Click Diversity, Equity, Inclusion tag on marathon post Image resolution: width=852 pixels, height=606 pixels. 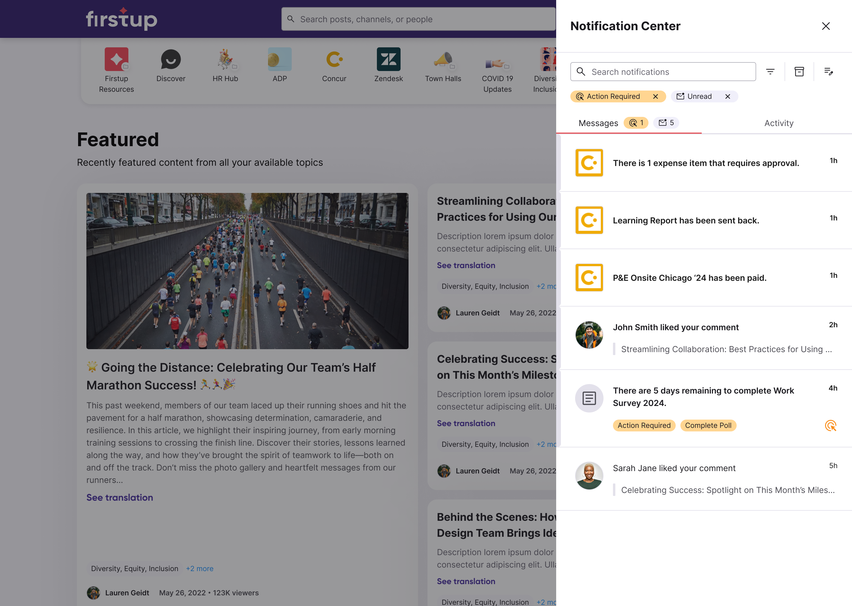tap(135, 569)
